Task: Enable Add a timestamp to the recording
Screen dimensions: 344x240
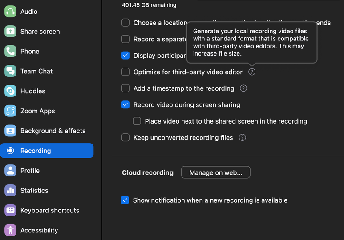Action: click(125, 88)
